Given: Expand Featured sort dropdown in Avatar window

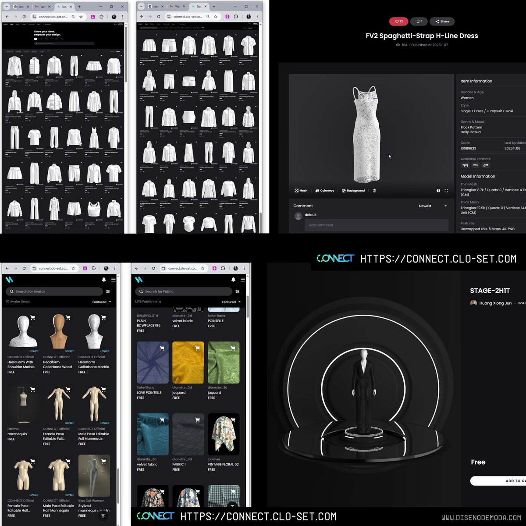Looking at the screenshot, I should click(102, 302).
